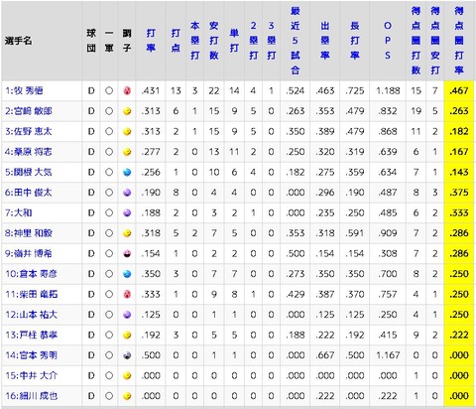
Task: Select the highlighted .375 cell for 田中 俊太
Action: pyautogui.click(x=459, y=193)
